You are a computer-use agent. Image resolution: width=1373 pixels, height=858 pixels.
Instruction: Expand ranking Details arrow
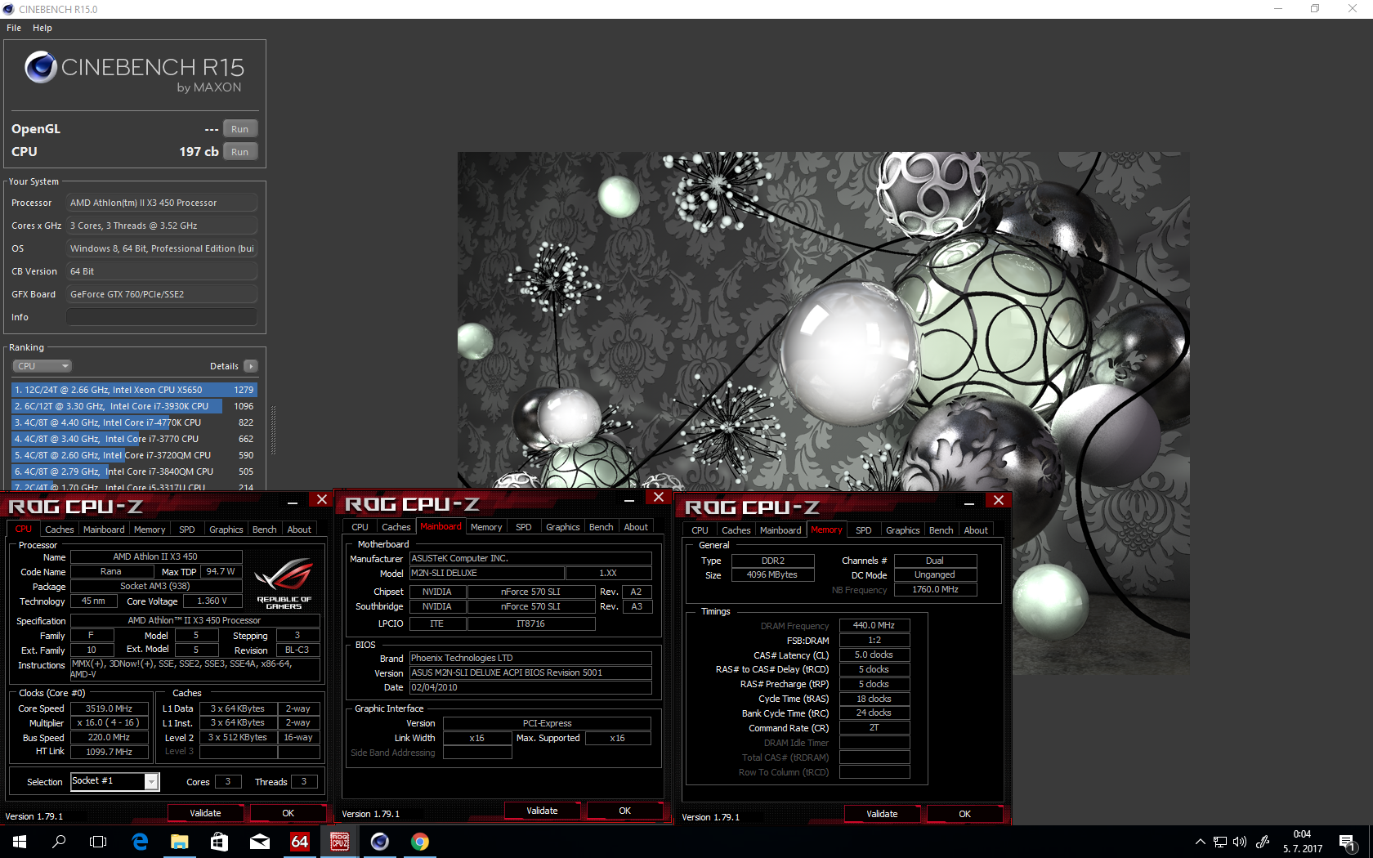[251, 366]
